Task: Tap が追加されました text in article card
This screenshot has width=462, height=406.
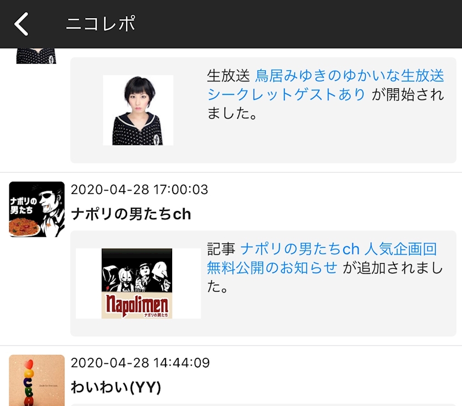Action: pyautogui.click(x=393, y=268)
